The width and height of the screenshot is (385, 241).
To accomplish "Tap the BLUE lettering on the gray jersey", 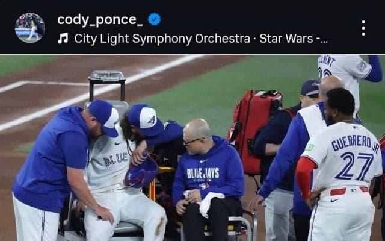I will (x=115, y=159).
